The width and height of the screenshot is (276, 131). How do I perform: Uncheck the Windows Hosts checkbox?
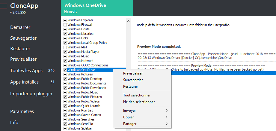click(x=65, y=29)
